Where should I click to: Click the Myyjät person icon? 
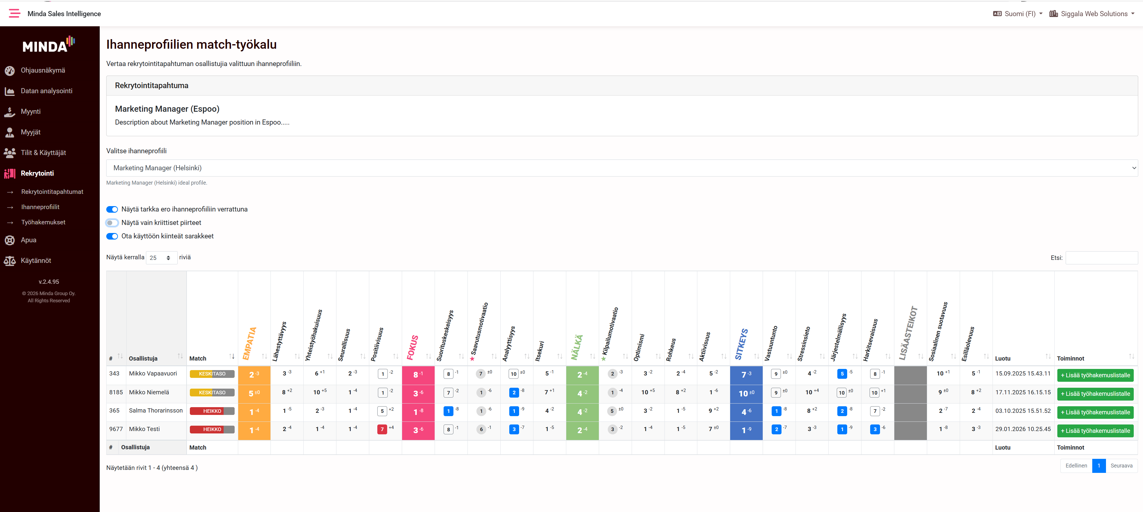[9, 132]
